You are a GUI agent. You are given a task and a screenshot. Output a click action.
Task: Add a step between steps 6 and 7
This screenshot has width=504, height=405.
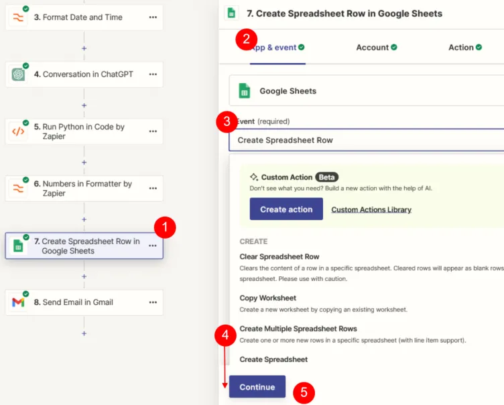pos(84,219)
